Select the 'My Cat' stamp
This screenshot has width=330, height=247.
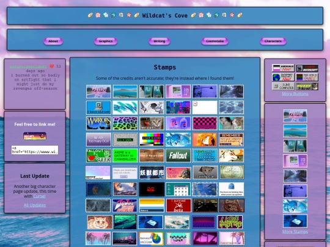coord(152,123)
